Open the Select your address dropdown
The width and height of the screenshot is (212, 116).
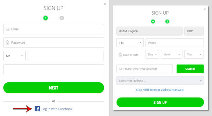(160, 81)
